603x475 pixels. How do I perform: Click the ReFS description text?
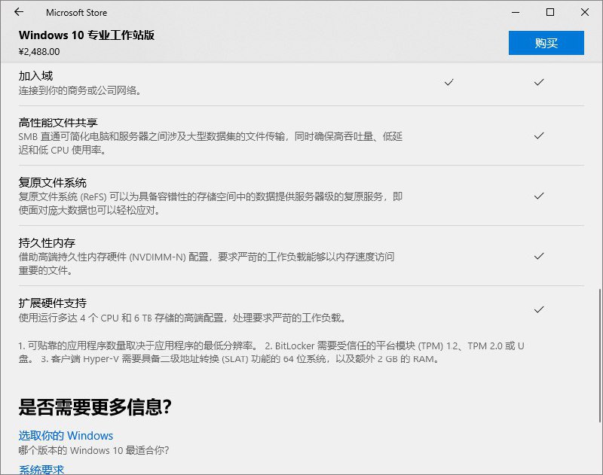[210, 203]
